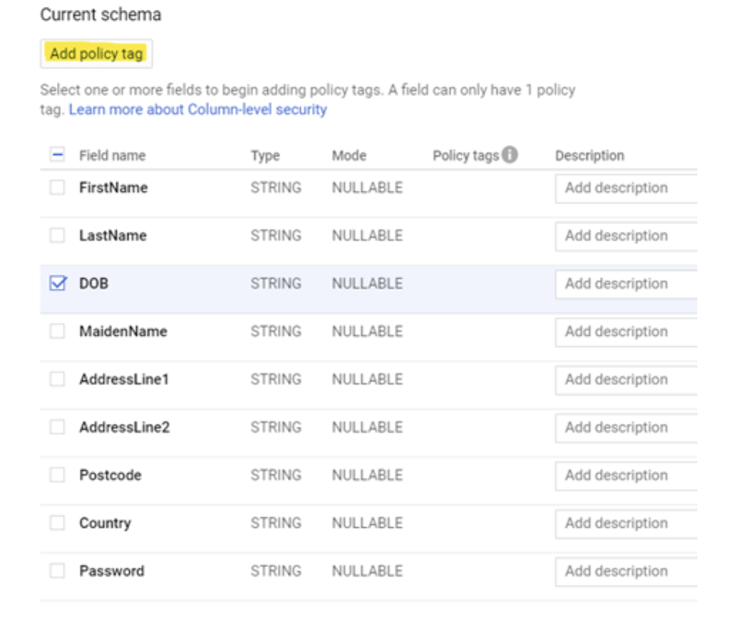Check the FirstName field checkbox
The width and height of the screenshot is (752, 638).
pos(58,188)
